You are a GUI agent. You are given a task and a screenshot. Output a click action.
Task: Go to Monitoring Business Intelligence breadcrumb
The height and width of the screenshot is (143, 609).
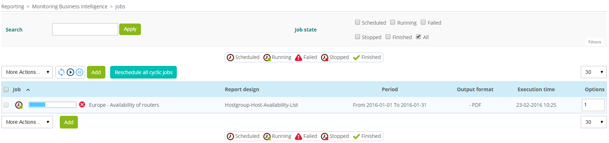(70, 7)
